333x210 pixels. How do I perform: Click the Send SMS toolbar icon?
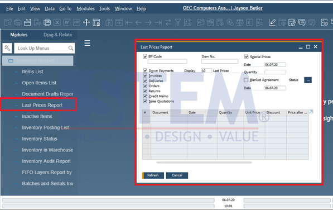tap(37, 22)
